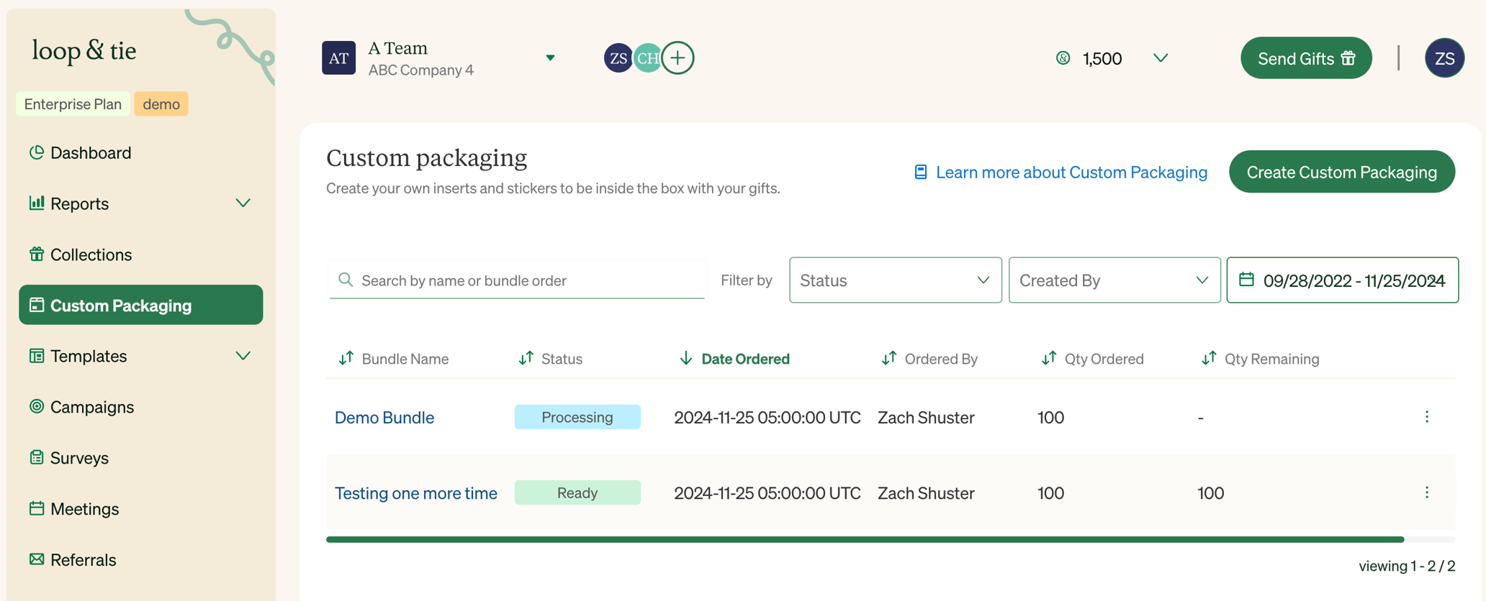Click the Ready status badge
1486x601 pixels.
(x=577, y=492)
